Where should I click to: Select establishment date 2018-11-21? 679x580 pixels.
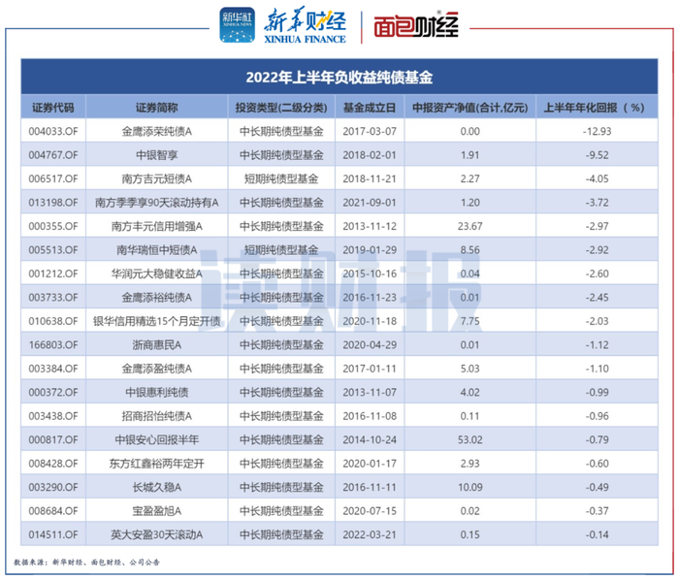370,178
